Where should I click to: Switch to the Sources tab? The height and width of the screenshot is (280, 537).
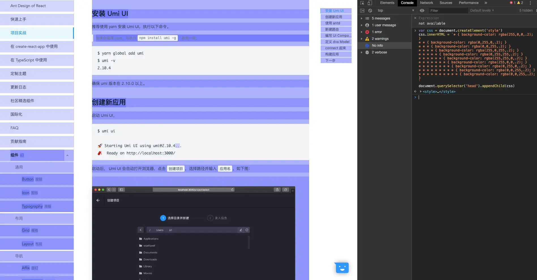click(446, 3)
